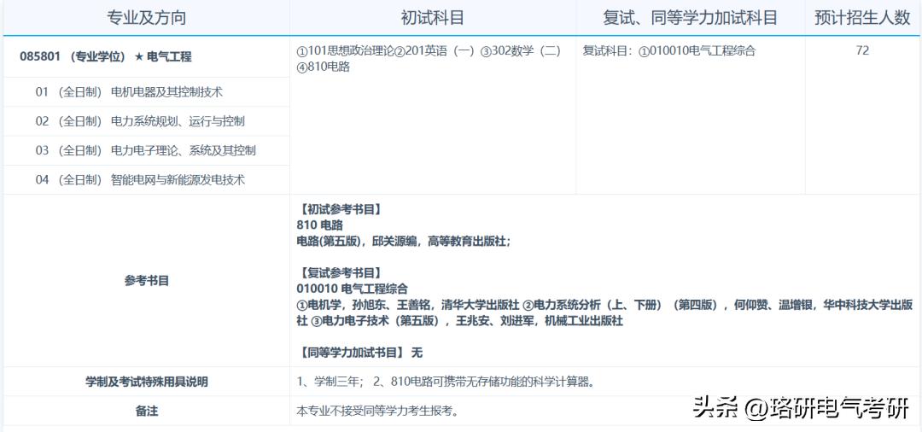Select the 085801 (专业学位) 电气工程 row
The image size is (922, 432).
147,57
